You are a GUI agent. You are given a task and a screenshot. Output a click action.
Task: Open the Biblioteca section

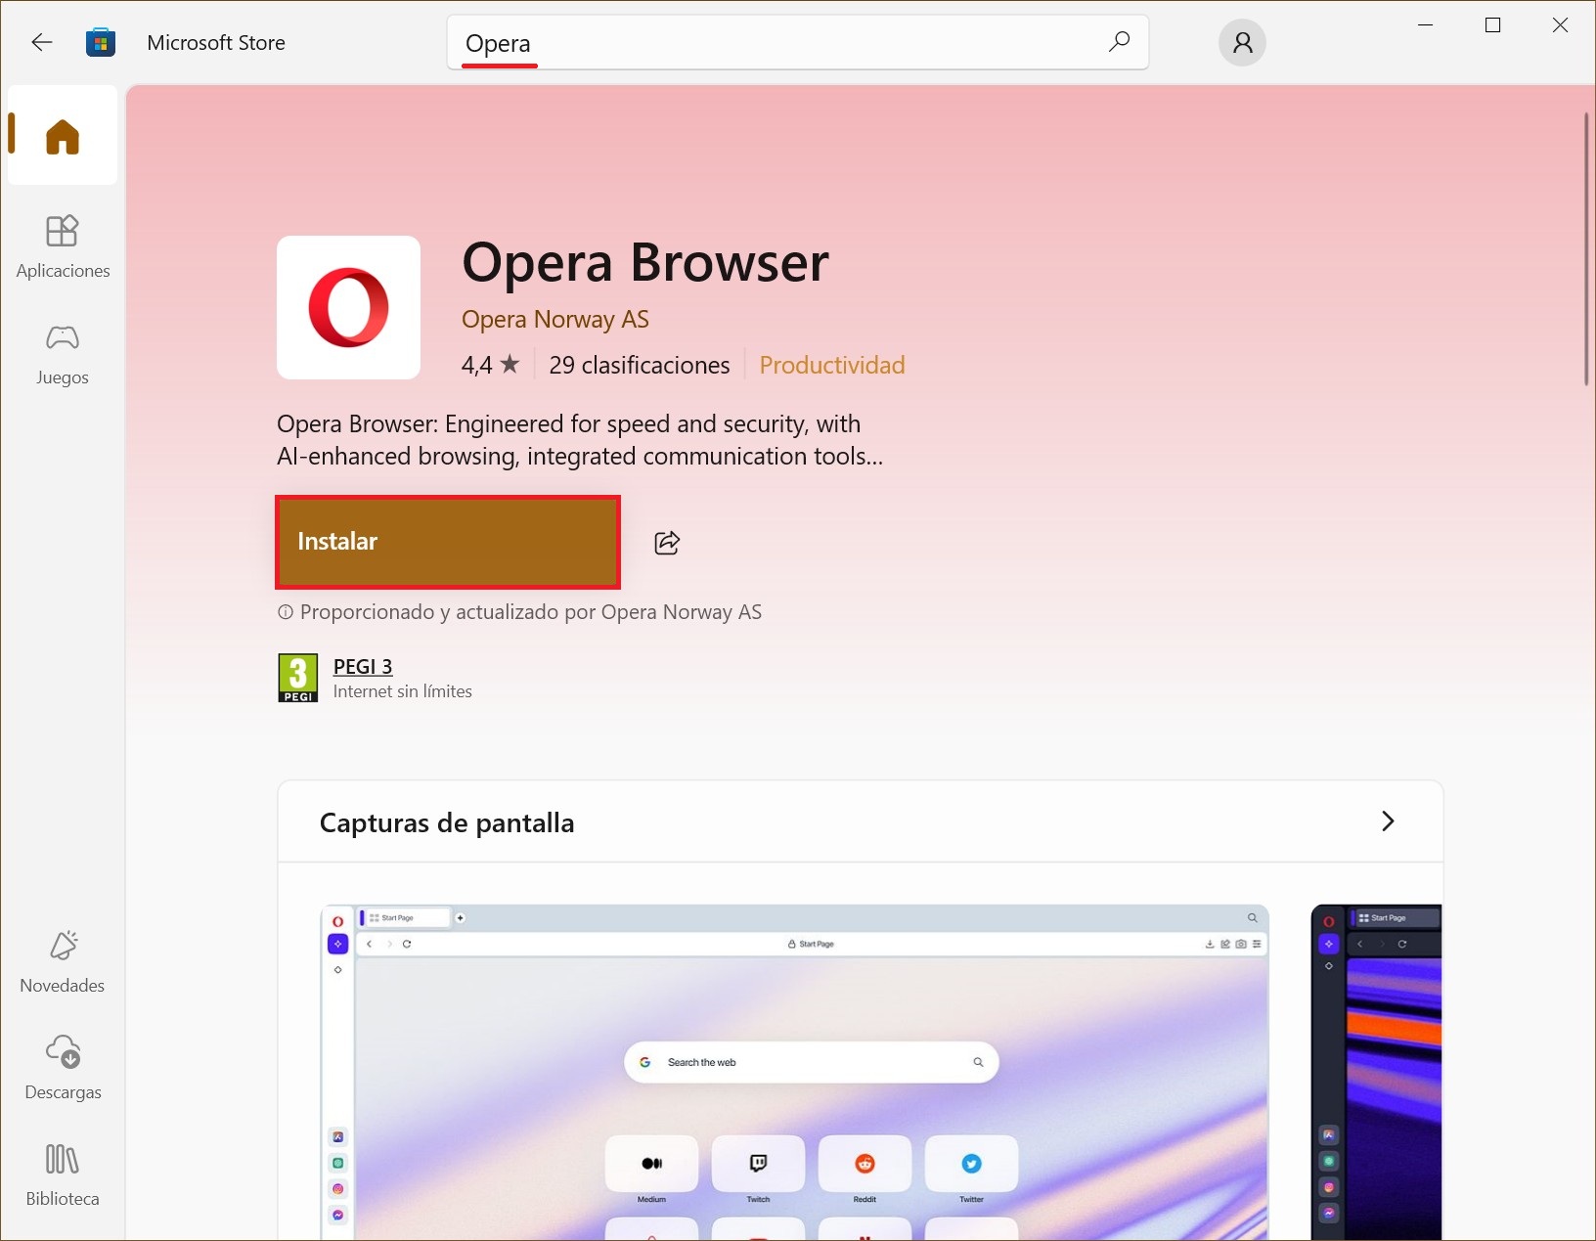(63, 1175)
